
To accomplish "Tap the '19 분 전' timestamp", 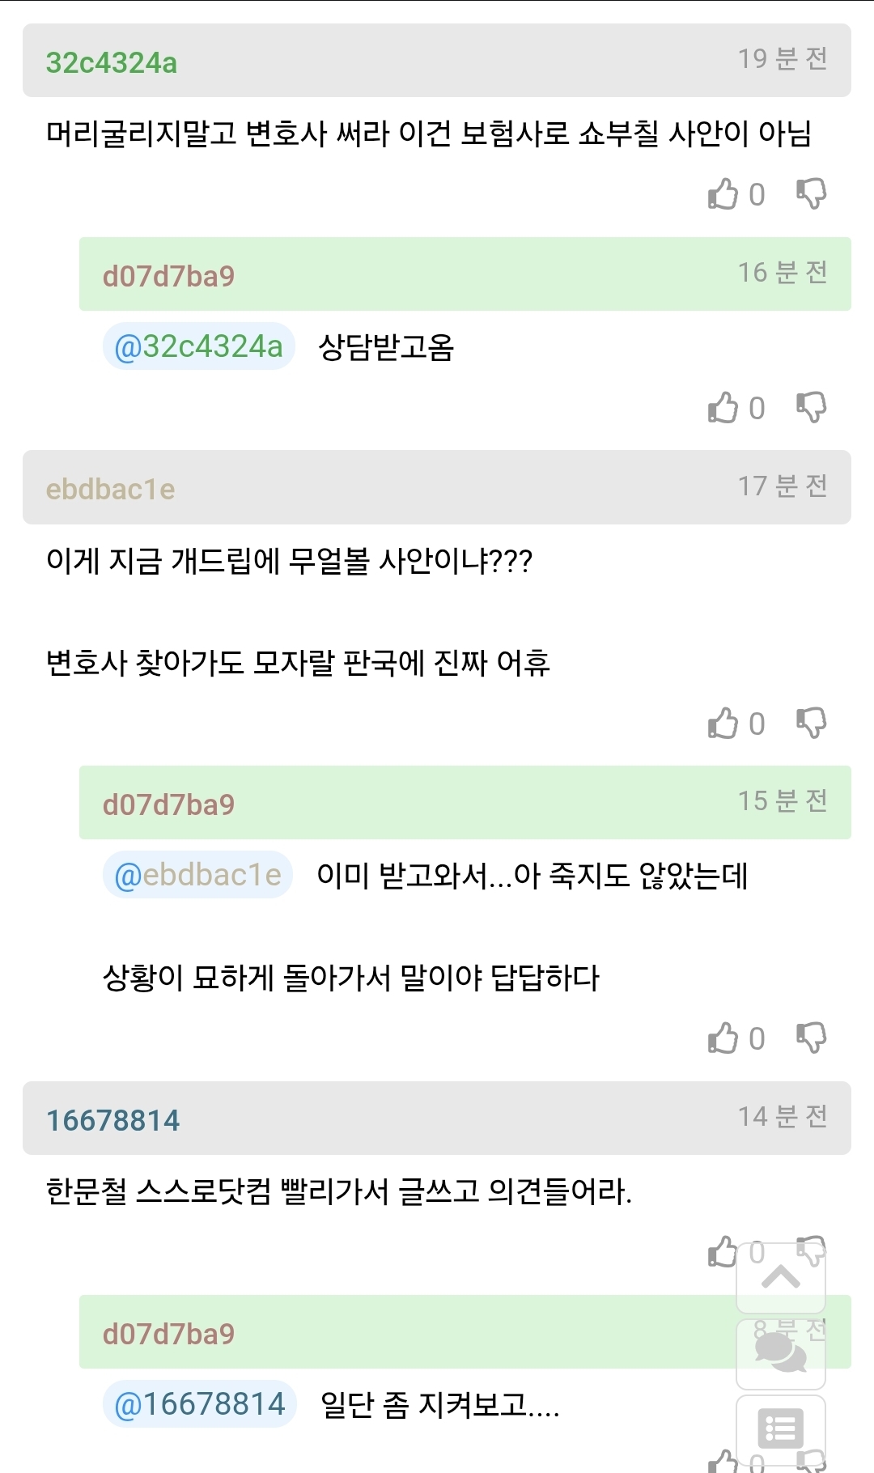I will click(x=782, y=59).
